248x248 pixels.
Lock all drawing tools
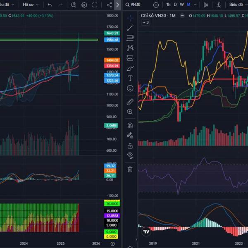click(130, 145)
